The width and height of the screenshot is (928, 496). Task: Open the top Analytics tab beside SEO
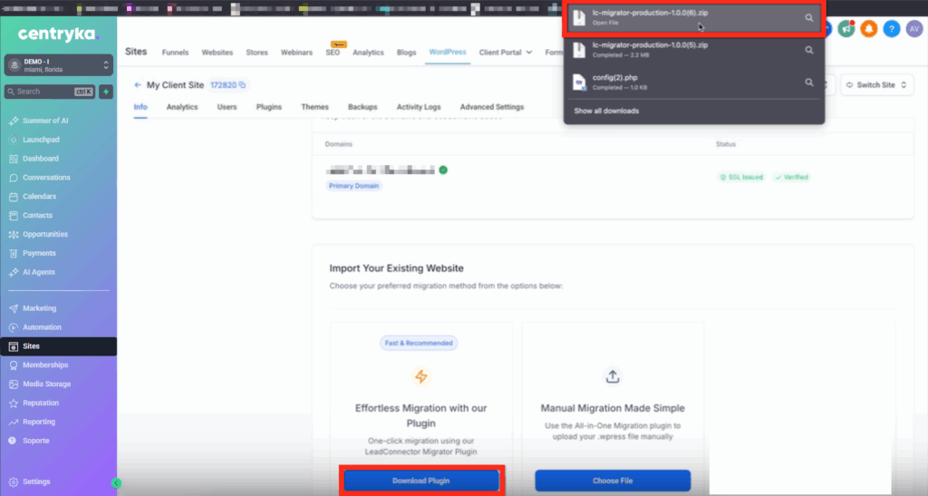(368, 53)
